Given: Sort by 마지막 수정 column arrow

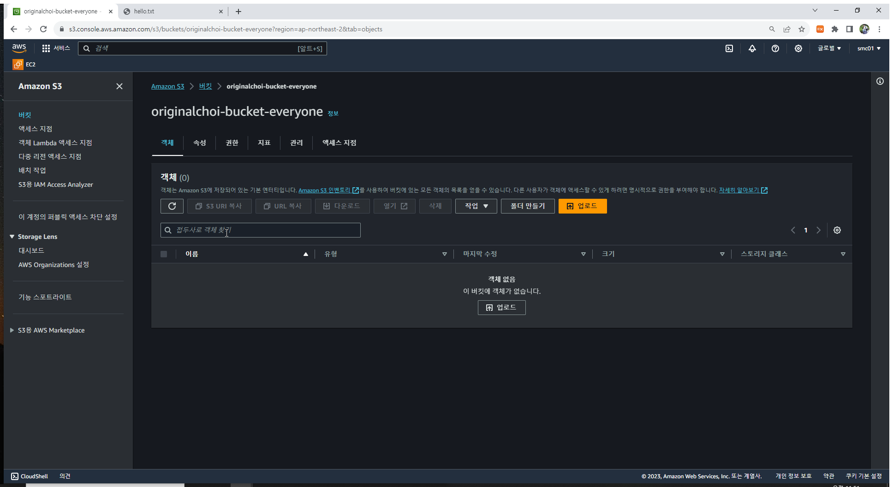Looking at the screenshot, I should click(x=583, y=254).
